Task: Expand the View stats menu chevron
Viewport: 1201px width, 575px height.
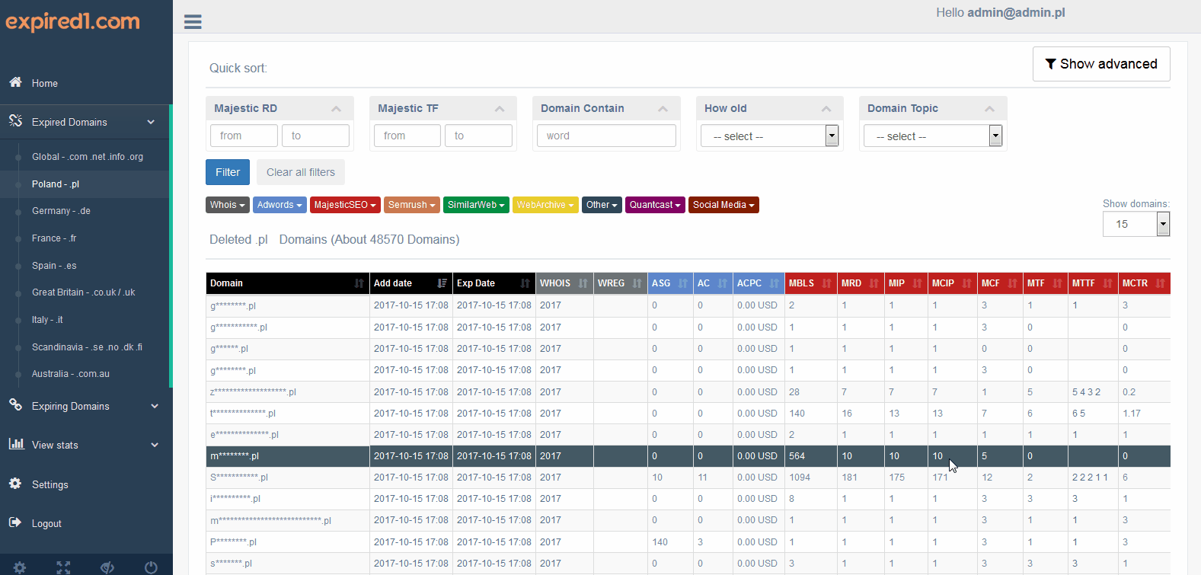Action: pos(155,445)
